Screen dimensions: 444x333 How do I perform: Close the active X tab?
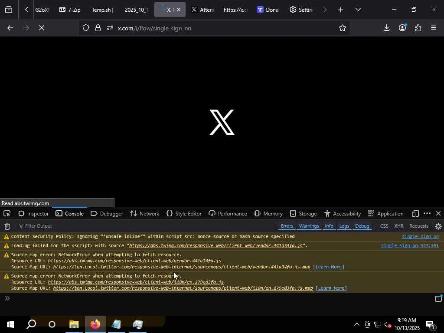(x=178, y=10)
